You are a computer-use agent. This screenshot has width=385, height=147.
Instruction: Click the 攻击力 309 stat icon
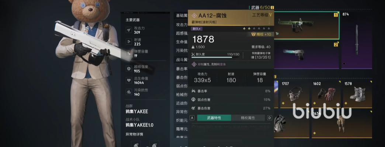click(x=129, y=30)
